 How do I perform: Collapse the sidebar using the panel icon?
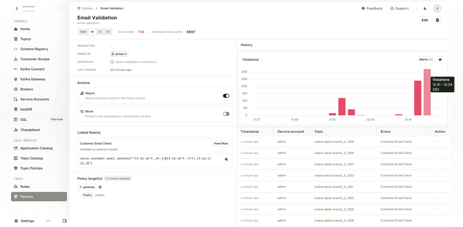coord(65,221)
